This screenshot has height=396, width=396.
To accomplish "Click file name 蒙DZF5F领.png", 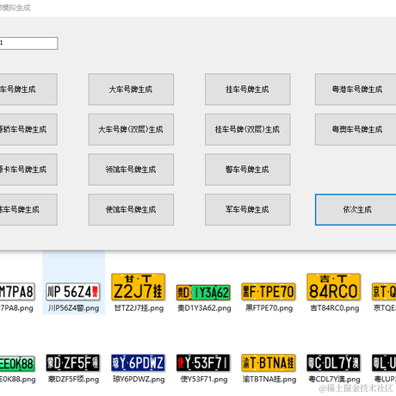I will pyautogui.click(x=73, y=380).
